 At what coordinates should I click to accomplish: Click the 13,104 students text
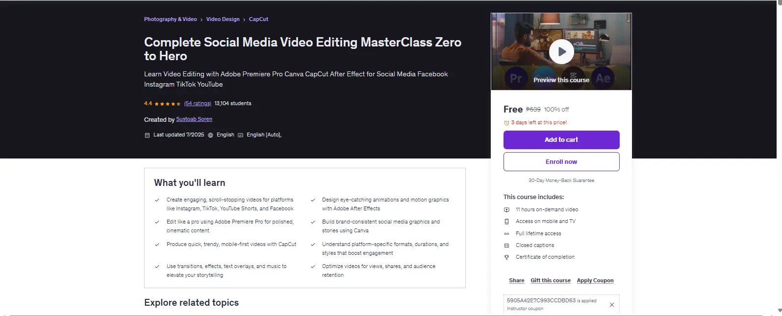point(233,104)
